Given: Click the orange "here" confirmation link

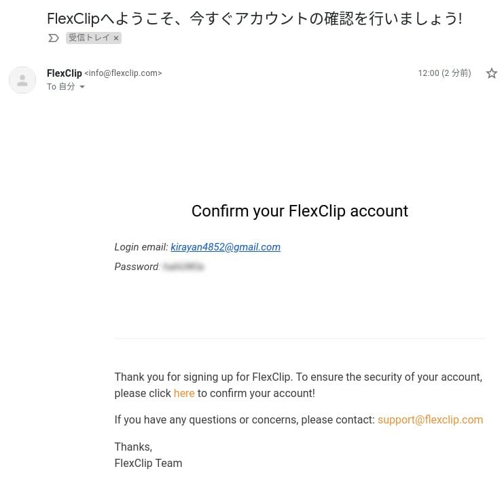Looking at the screenshot, I should point(184,393).
